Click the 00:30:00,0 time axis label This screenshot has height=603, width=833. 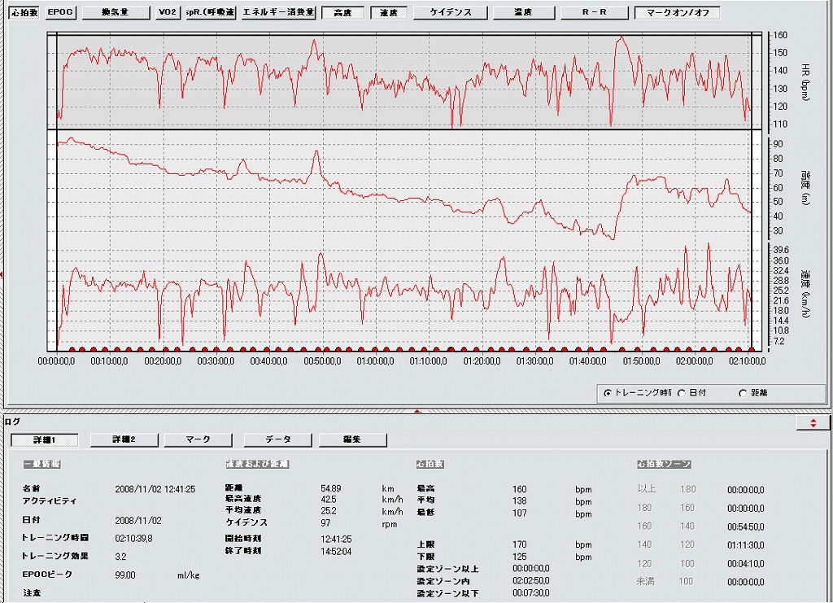click(216, 361)
